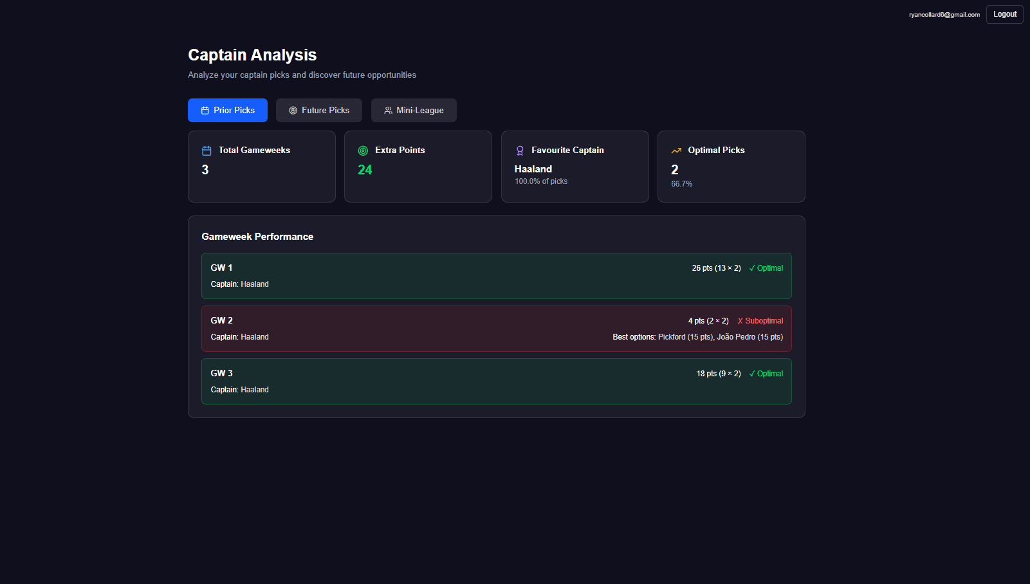Click the red X Suboptimal indicator in GW 2
The width and height of the screenshot is (1030, 584).
pos(760,321)
